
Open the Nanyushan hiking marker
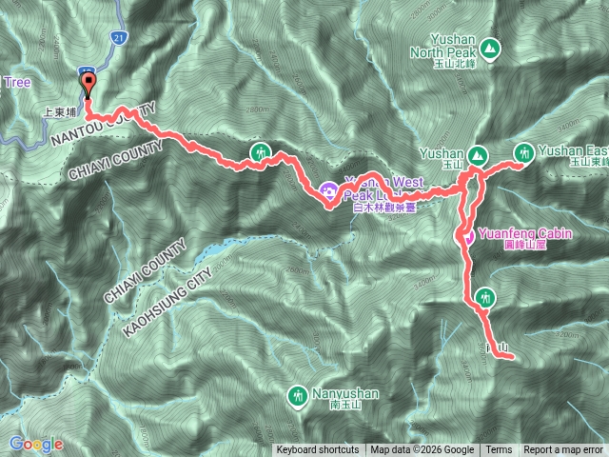click(x=298, y=397)
